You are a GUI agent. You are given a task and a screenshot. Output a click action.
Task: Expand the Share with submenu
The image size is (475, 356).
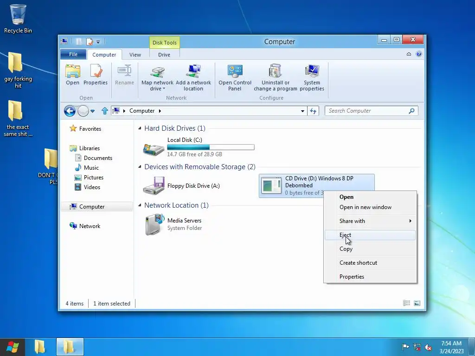[x=370, y=221]
